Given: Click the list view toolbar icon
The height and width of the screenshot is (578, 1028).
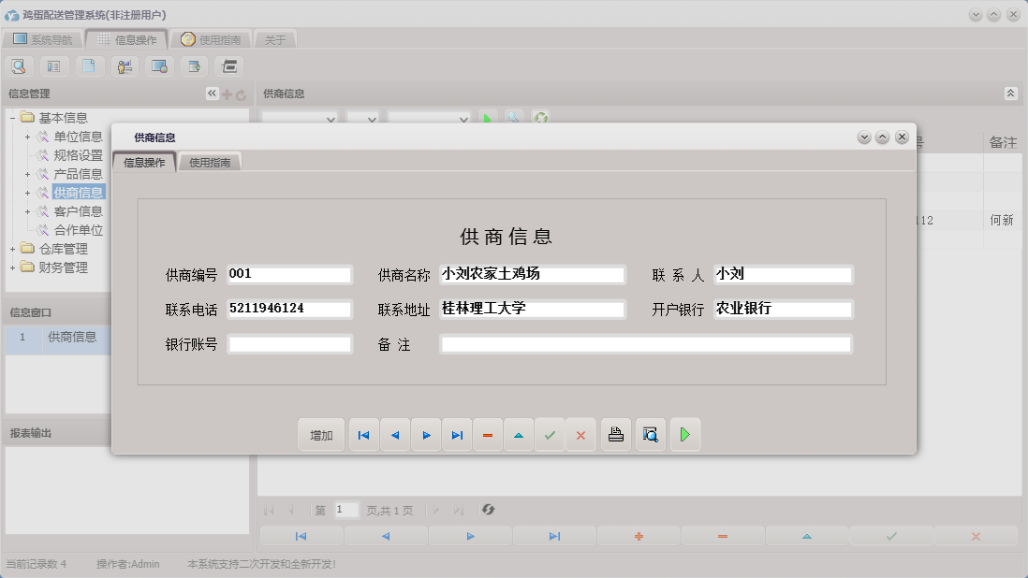Looking at the screenshot, I should [53, 65].
